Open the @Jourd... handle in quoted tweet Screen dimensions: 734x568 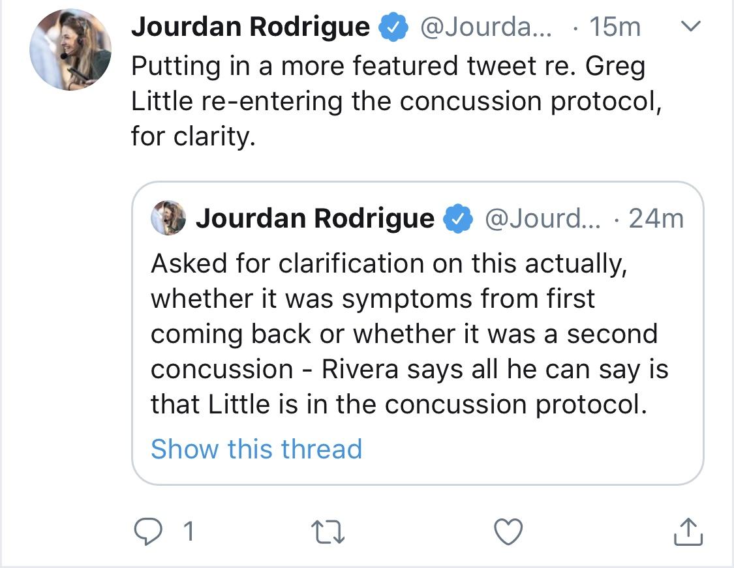click(543, 218)
